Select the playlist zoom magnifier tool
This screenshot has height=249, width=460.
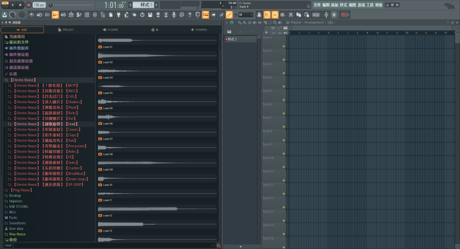[275, 22]
